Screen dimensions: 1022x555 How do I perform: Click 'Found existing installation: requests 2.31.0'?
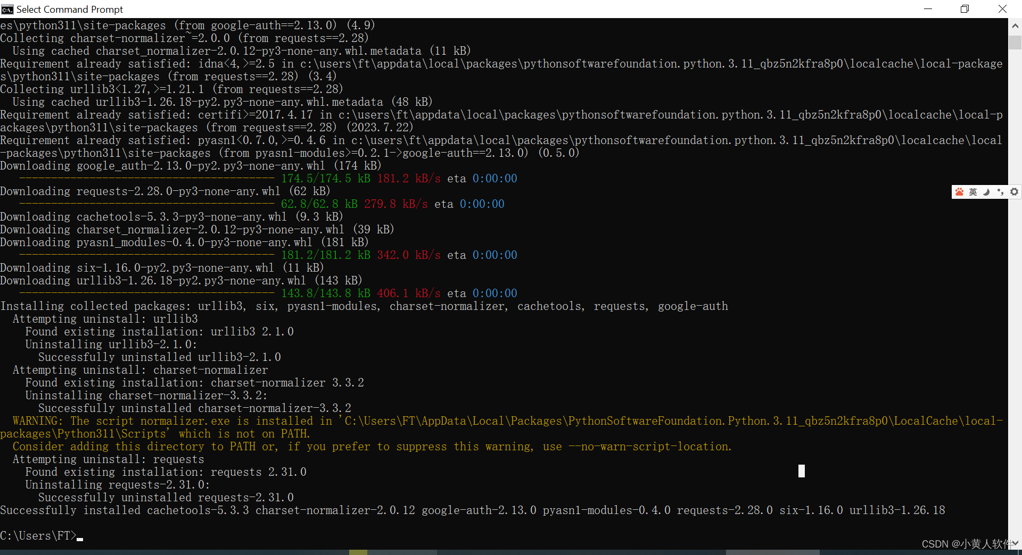(x=166, y=472)
